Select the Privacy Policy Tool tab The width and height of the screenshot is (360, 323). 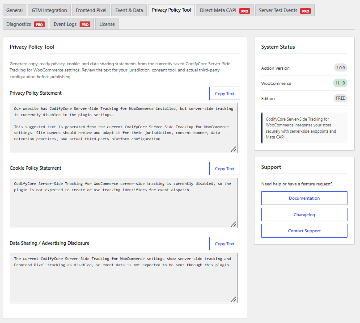coord(171,10)
